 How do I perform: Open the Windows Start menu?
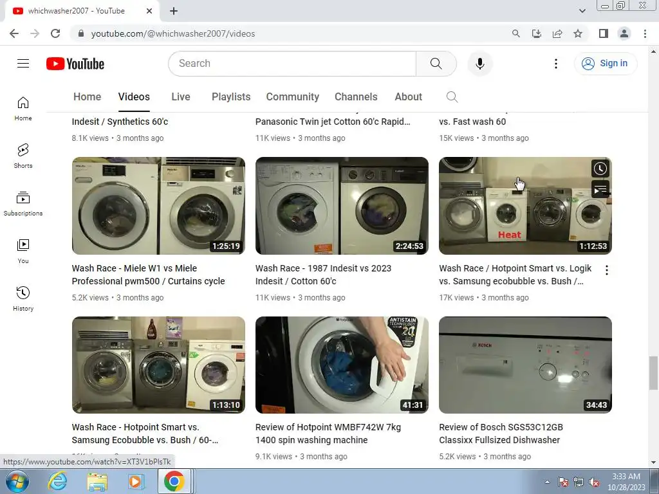coord(17,481)
